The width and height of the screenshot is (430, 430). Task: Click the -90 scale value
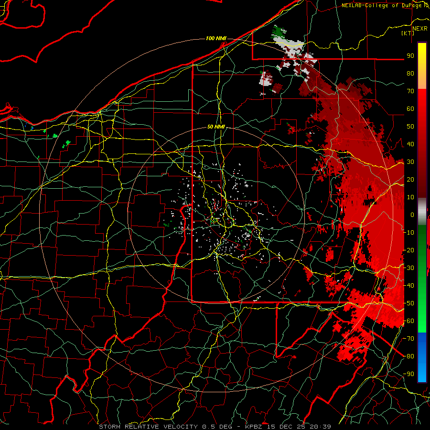pyautogui.click(x=409, y=374)
